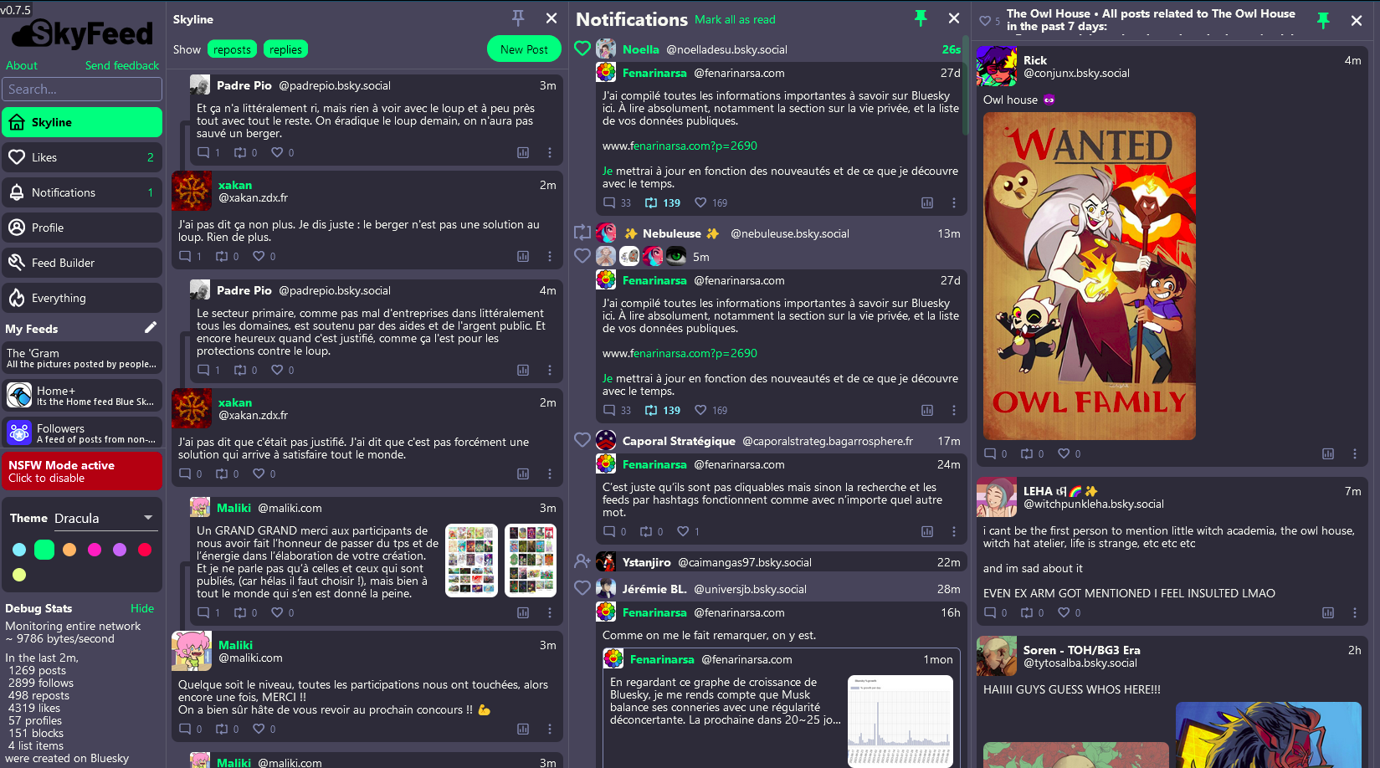Close the Notifications column
1380x768 pixels.
[954, 18]
